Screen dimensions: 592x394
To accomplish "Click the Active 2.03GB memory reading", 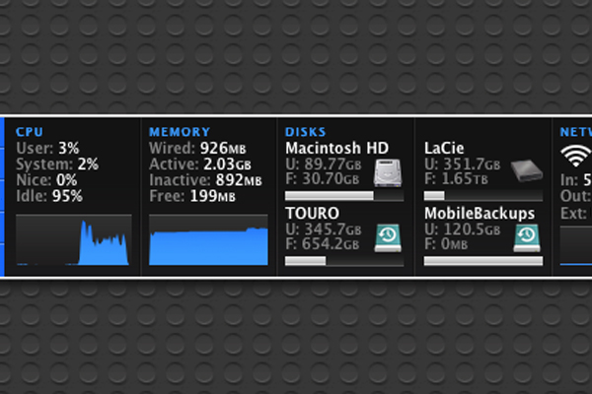I will coord(200,164).
